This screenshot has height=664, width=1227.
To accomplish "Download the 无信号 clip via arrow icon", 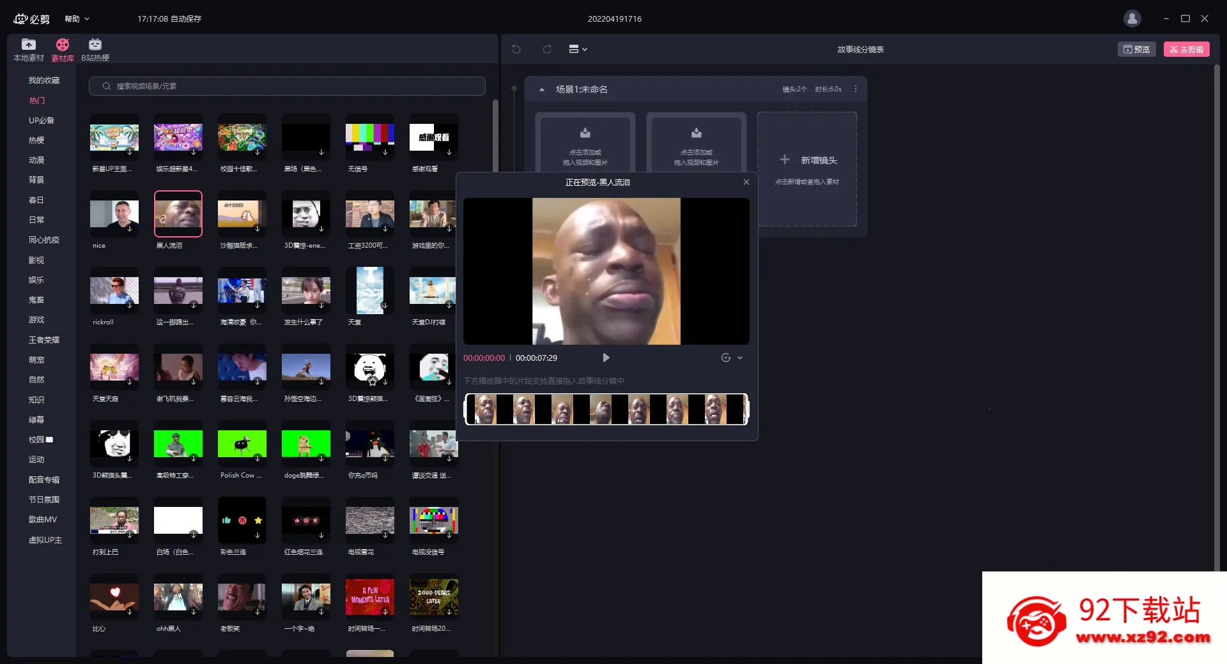I will [385, 152].
